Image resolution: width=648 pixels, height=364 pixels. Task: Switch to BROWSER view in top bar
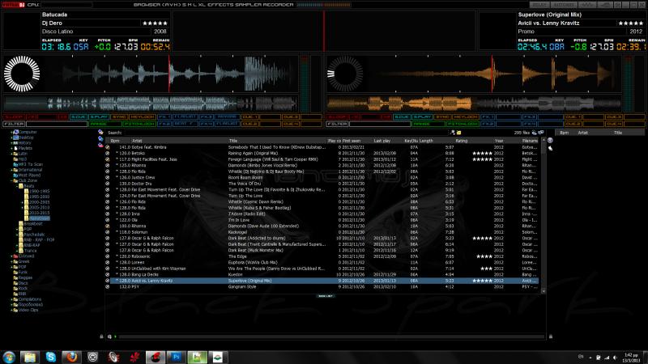pos(148,5)
